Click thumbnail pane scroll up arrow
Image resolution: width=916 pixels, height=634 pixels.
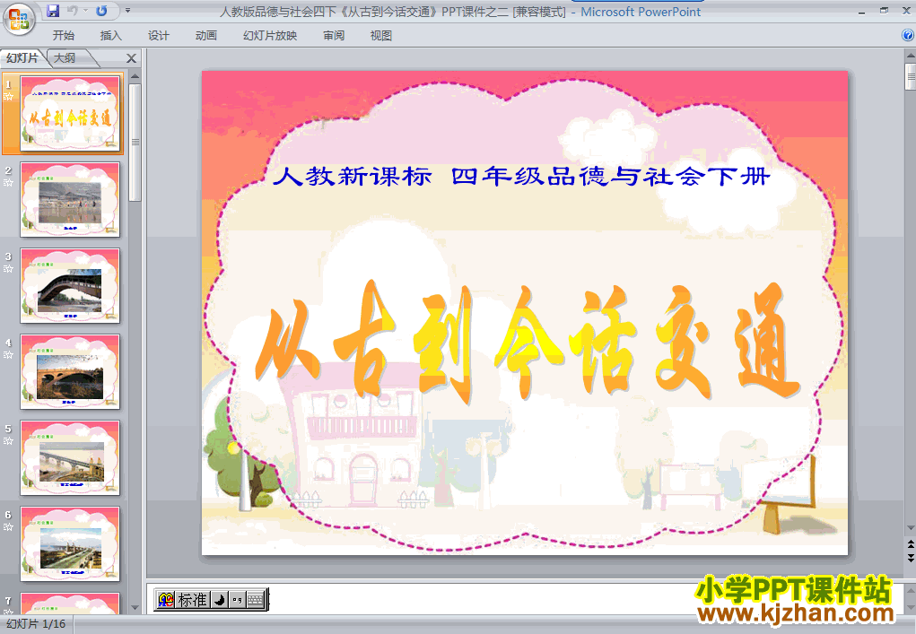tap(135, 76)
